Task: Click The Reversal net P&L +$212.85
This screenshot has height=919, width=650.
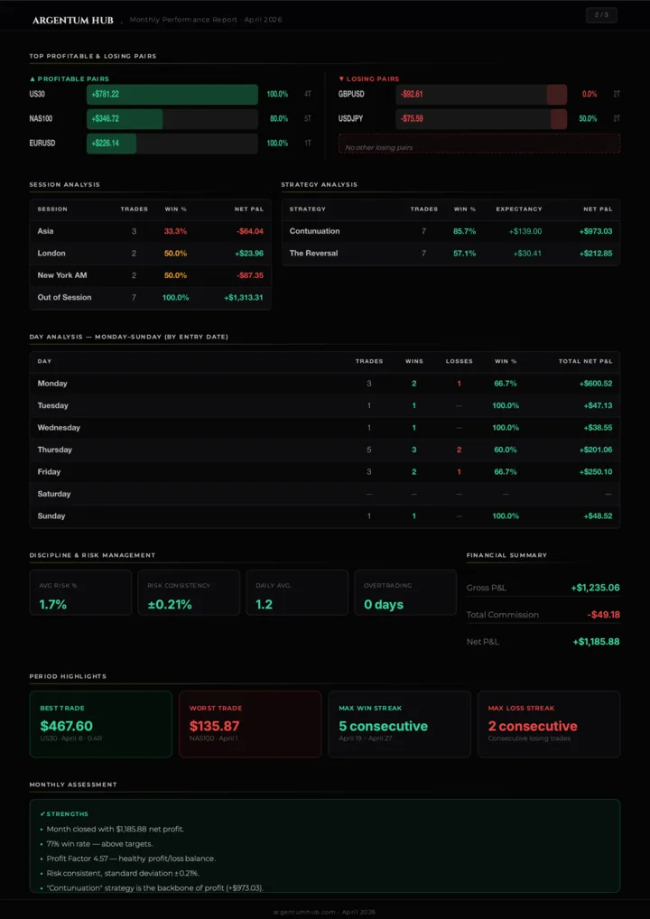Action: click(596, 254)
